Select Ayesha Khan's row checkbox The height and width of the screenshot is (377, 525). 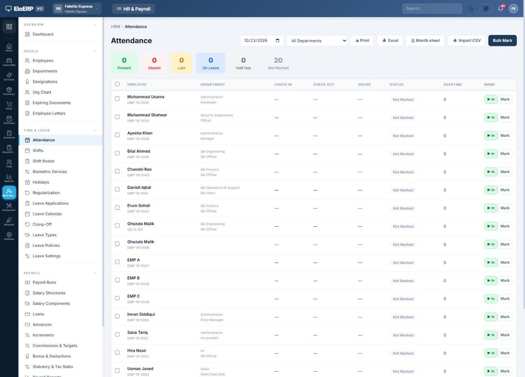[117, 135]
